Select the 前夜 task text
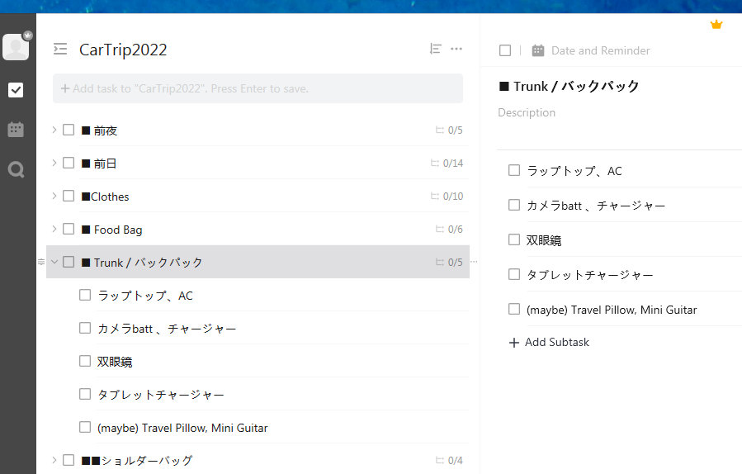 point(99,130)
